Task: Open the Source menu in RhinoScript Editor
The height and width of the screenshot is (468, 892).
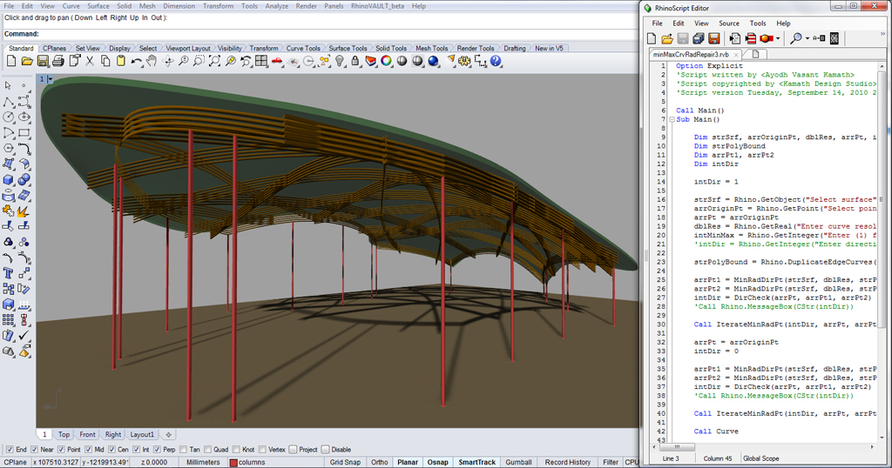Action: (x=729, y=23)
